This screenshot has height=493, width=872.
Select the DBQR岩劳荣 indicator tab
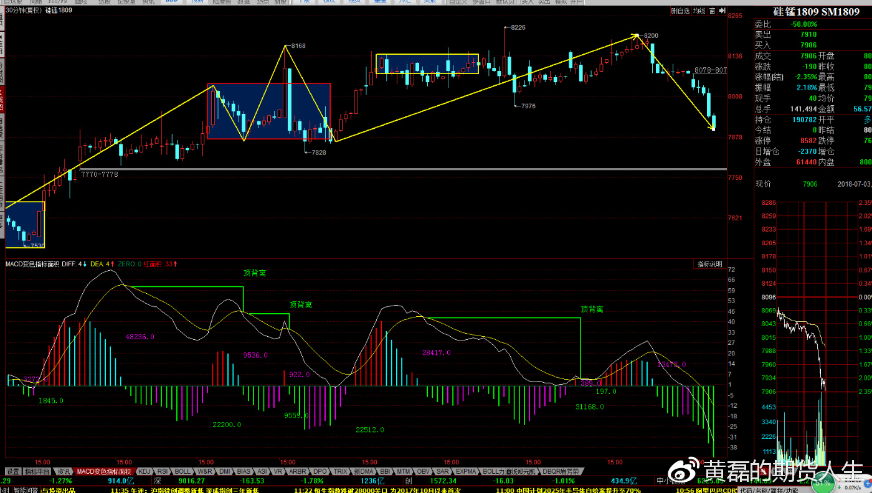561,471
